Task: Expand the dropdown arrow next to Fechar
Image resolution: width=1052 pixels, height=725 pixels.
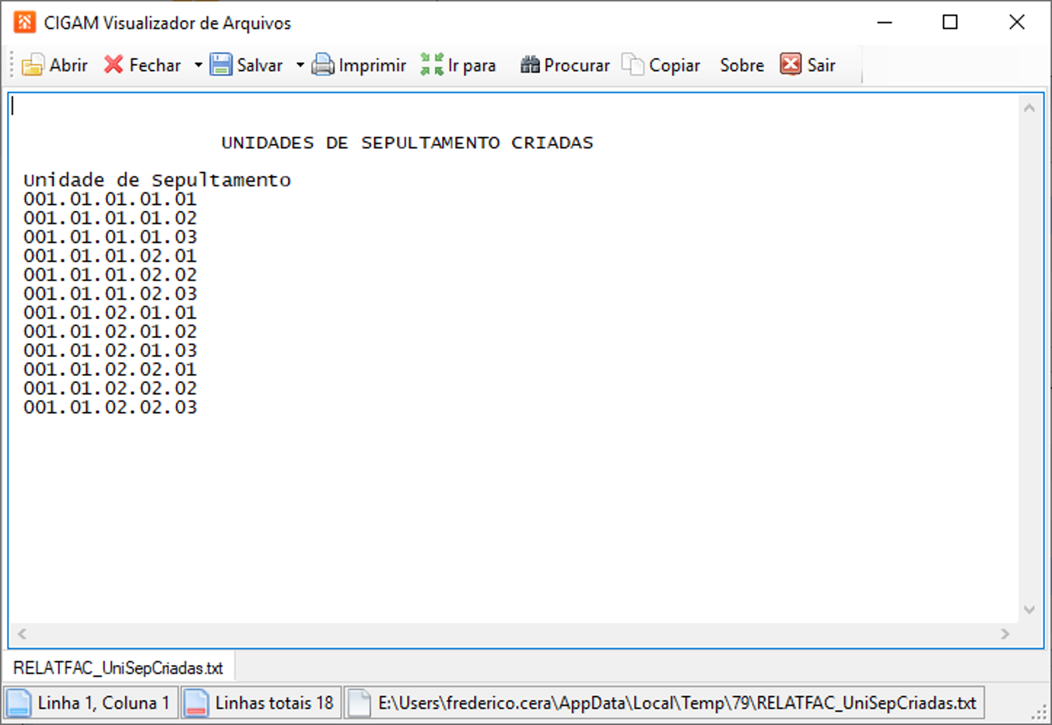Action: [198, 65]
